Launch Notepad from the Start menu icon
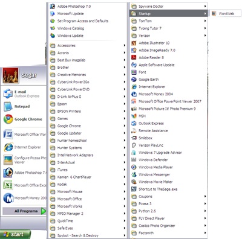This screenshot has width=242, height=239. click(x=8, y=106)
